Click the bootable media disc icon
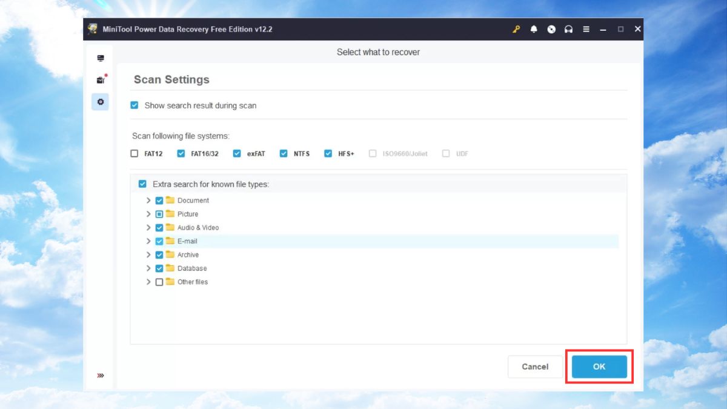The image size is (727, 409). pyautogui.click(x=551, y=29)
